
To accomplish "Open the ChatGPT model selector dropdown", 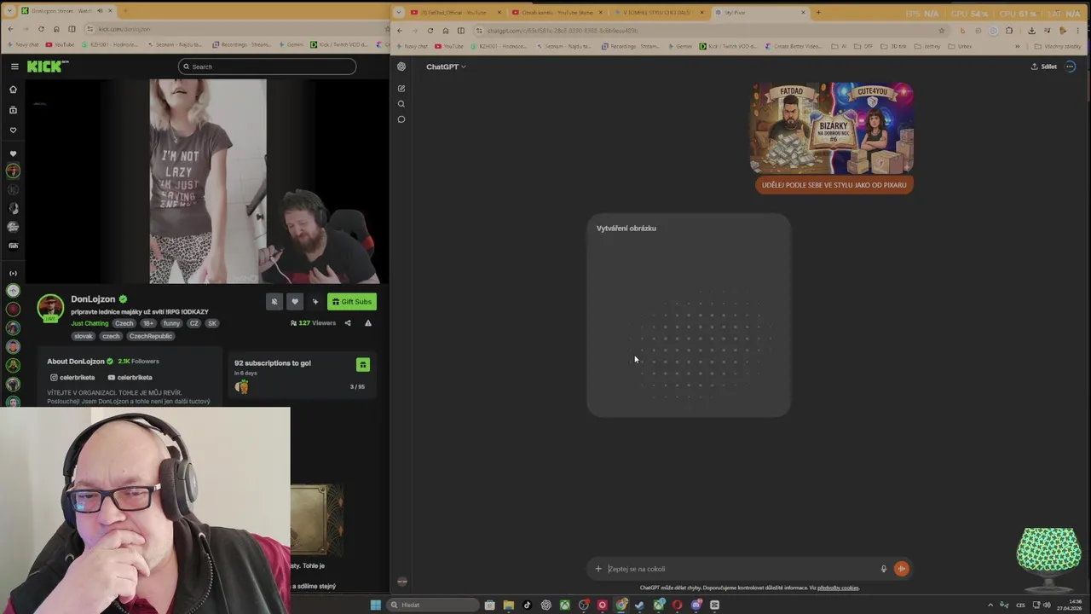I will [x=446, y=67].
